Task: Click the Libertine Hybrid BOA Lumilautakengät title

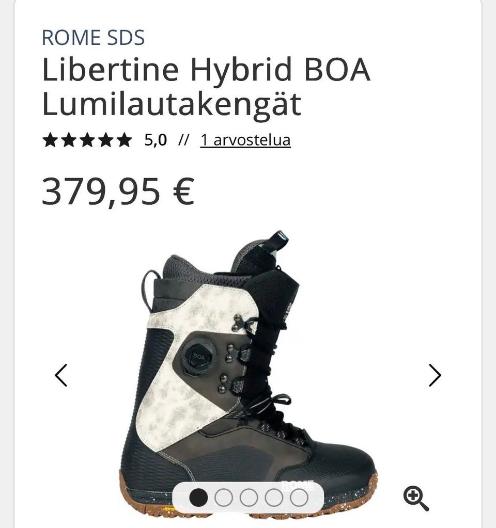Action: click(x=206, y=87)
